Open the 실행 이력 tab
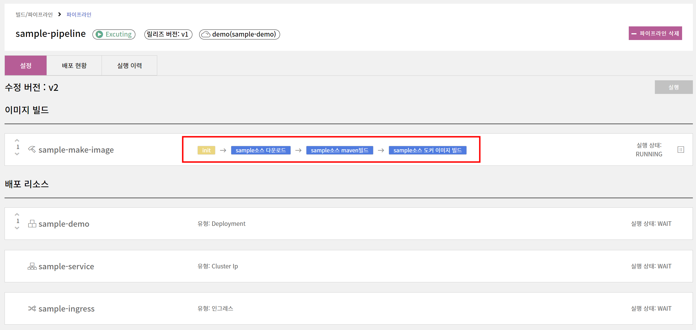 (x=129, y=66)
